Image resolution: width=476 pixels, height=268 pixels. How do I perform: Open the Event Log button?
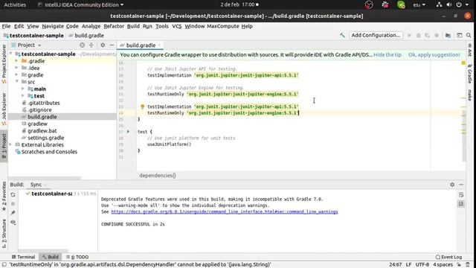(x=448, y=257)
